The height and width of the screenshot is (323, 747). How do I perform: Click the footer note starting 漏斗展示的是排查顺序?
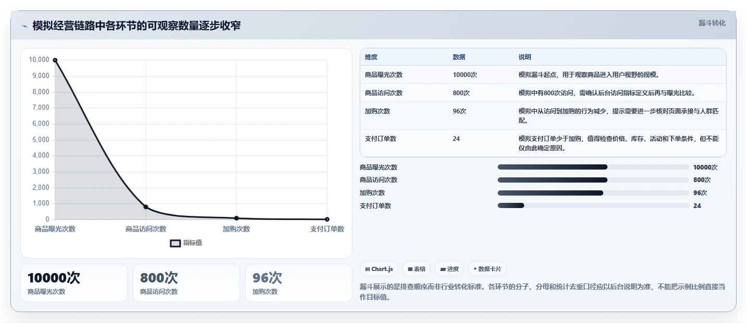(x=542, y=292)
